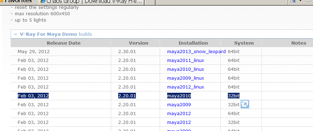Screen dimensions: 313x131
Task: Click the highlighted Feb 03, 2012 date
Action: coord(33,96)
